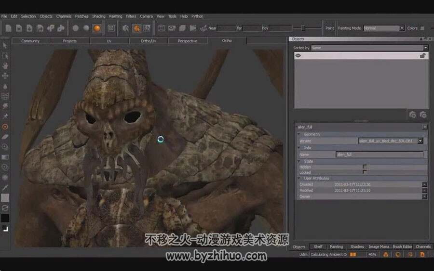Collapse the User Attributes section
Viewport: 434px width, 271px height.
(299, 179)
